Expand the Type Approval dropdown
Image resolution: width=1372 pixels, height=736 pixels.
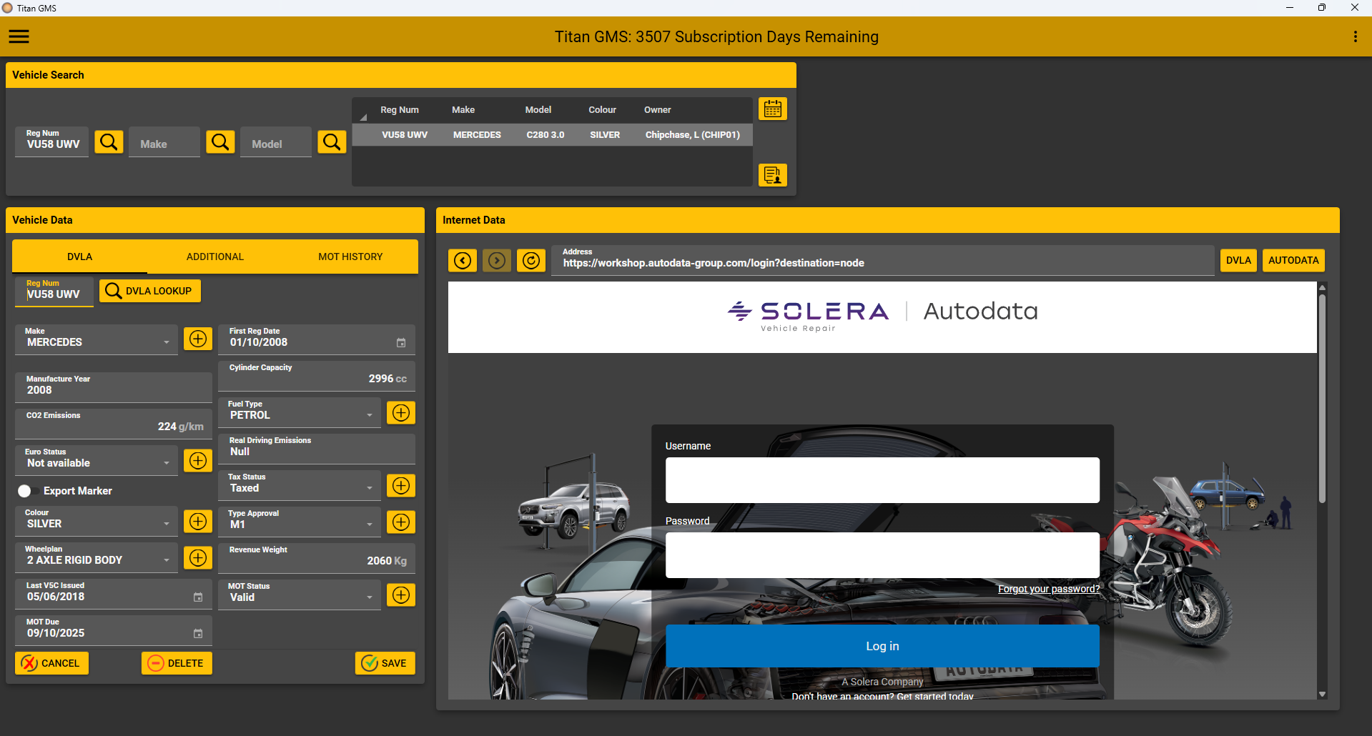(x=370, y=524)
